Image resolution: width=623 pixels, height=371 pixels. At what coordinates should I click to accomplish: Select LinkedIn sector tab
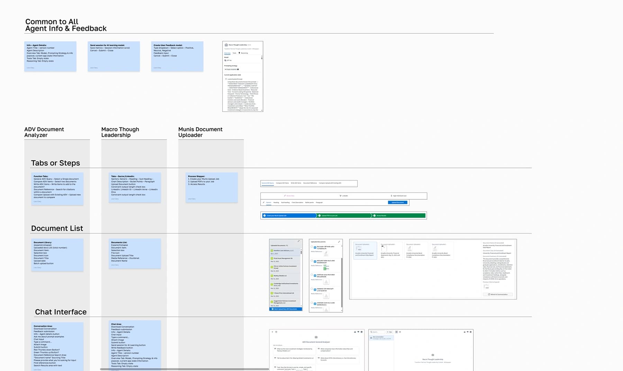pyautogui.click(x=344, y=196)
